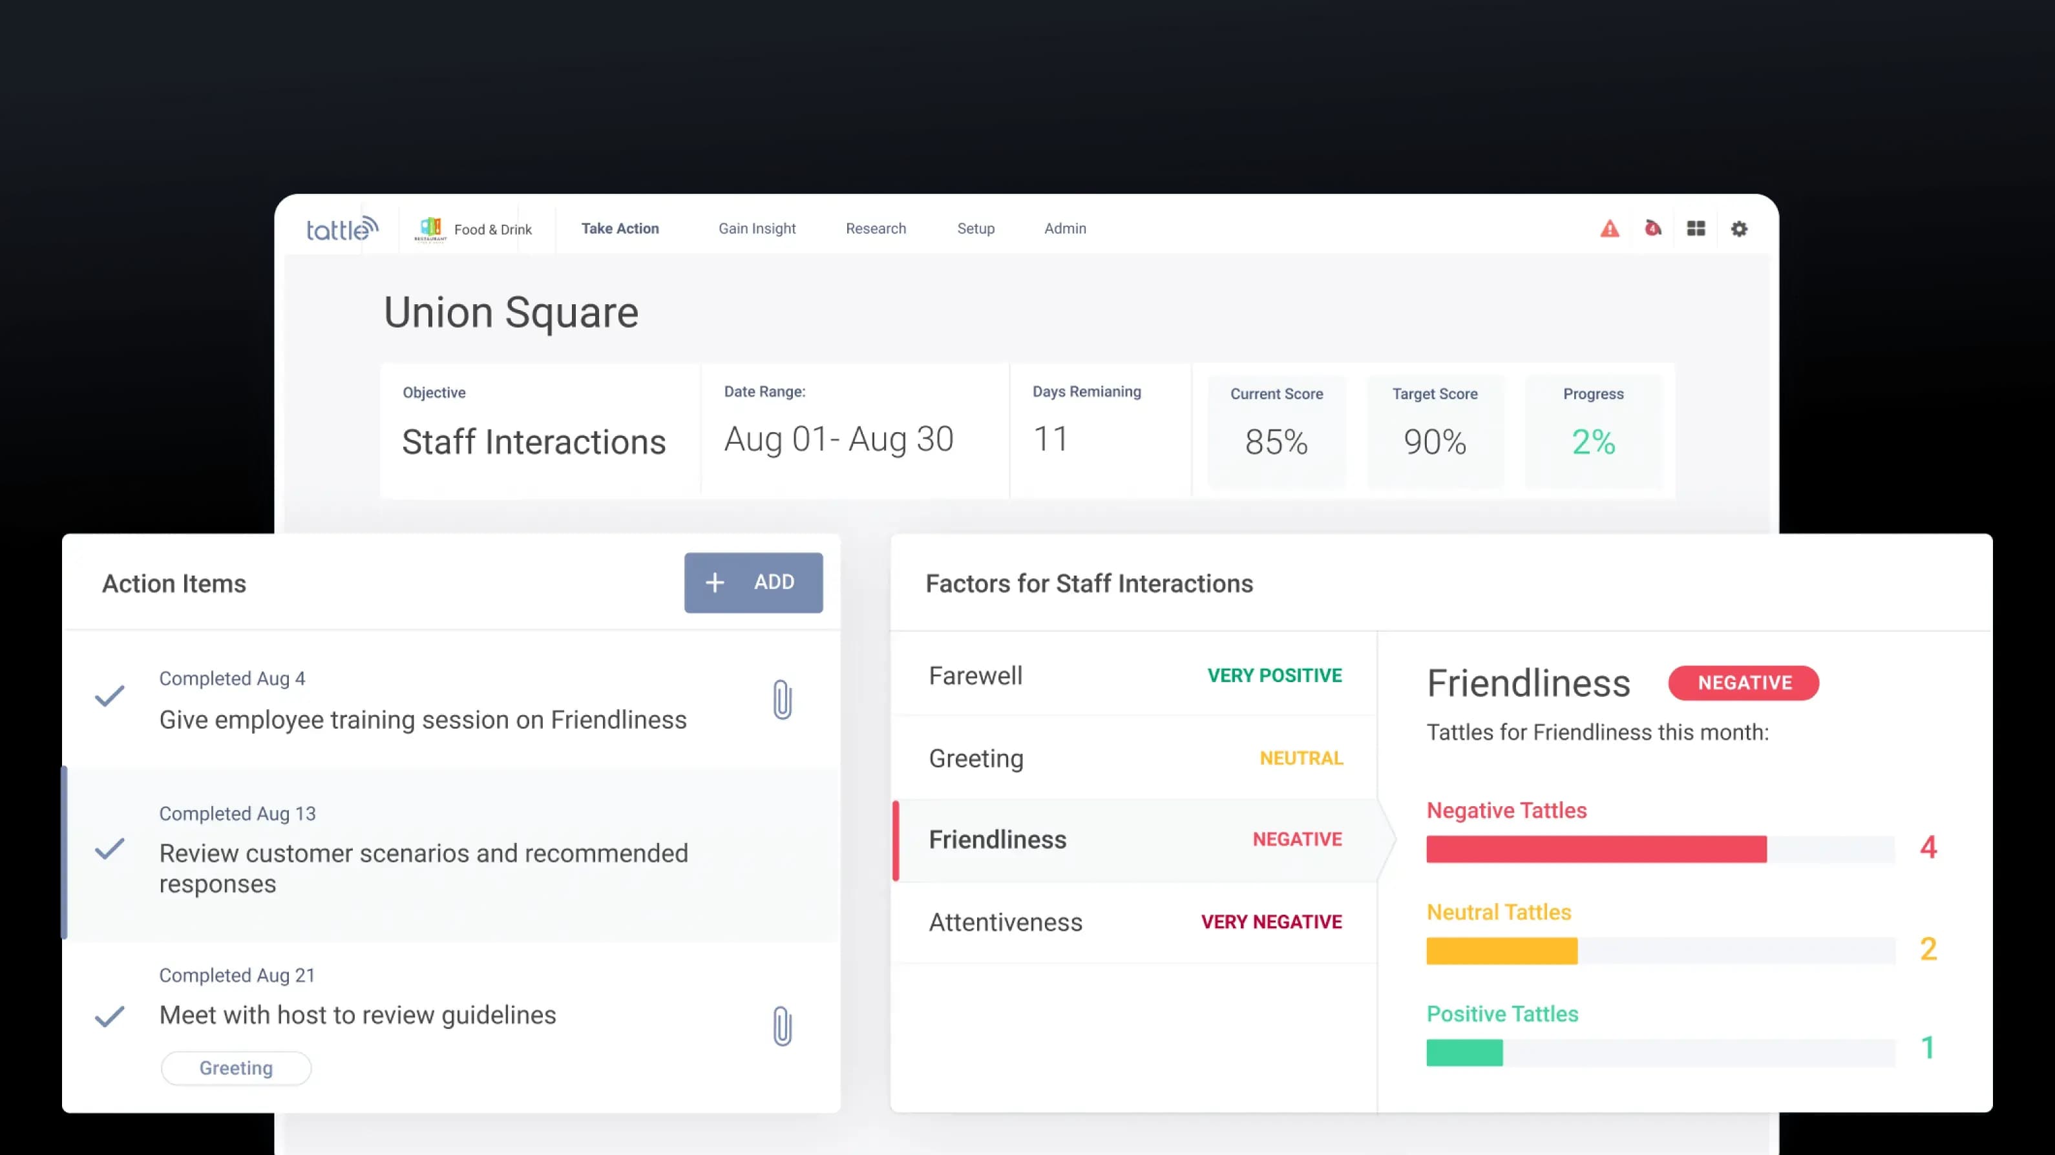The width and height of the screenshot is (2055, 1155).
Task: Open the Research menu
Action: pyautogui.click(x=875, y=229)
